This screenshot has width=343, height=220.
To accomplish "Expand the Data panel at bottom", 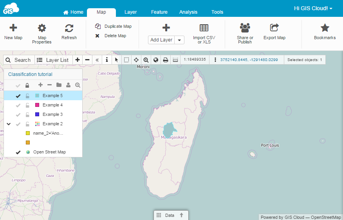I will tap(171, 215).
